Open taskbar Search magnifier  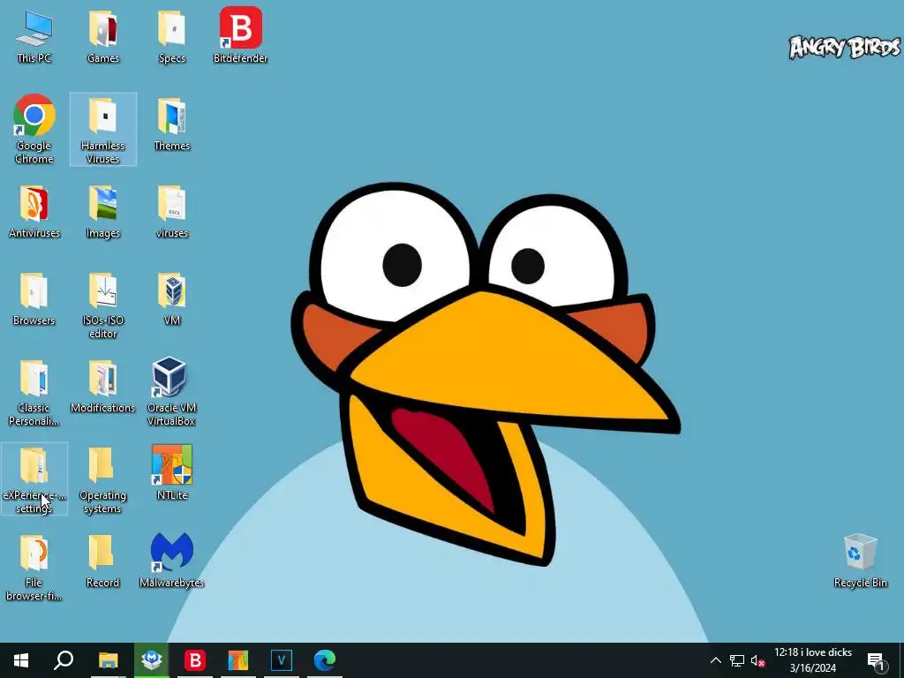coord(64,660)
